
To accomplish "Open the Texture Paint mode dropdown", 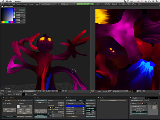I will [30, 91].
